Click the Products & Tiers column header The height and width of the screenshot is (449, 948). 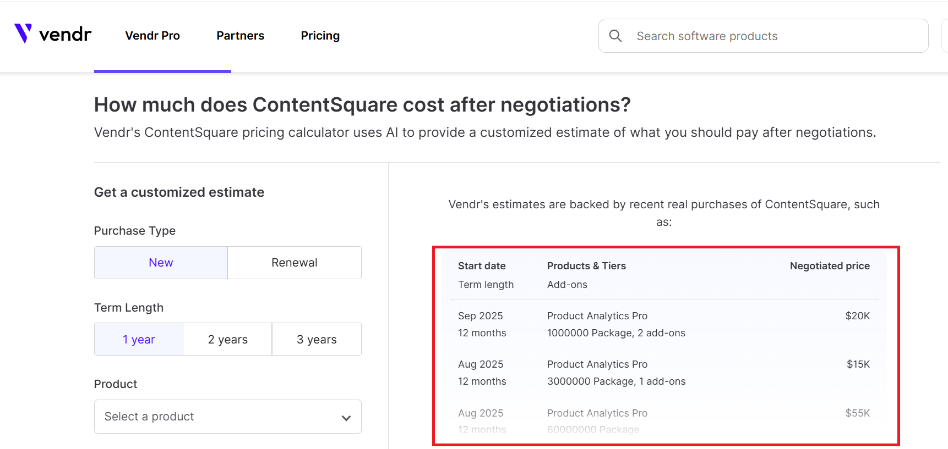click(x=586, y=266)
